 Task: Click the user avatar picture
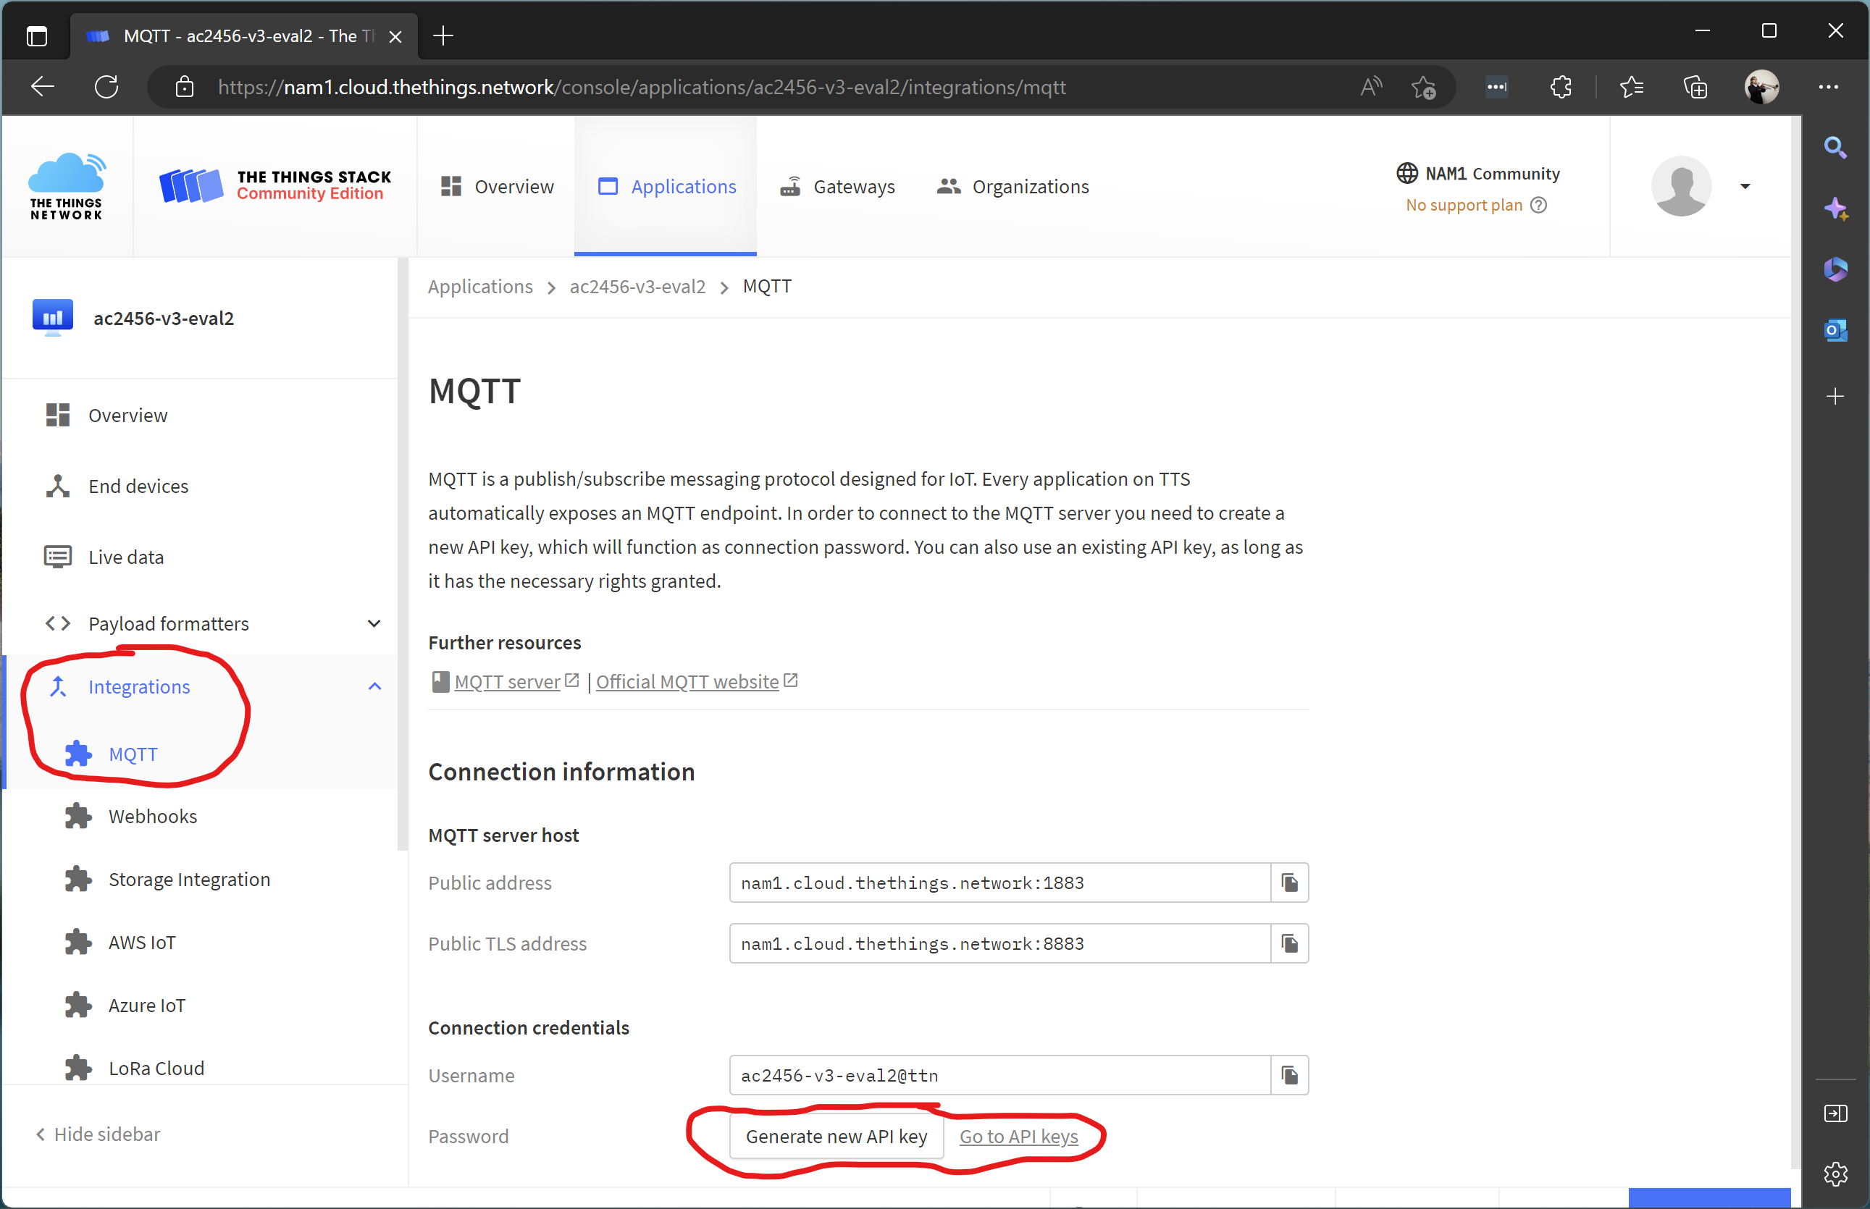pos(1681,186)
